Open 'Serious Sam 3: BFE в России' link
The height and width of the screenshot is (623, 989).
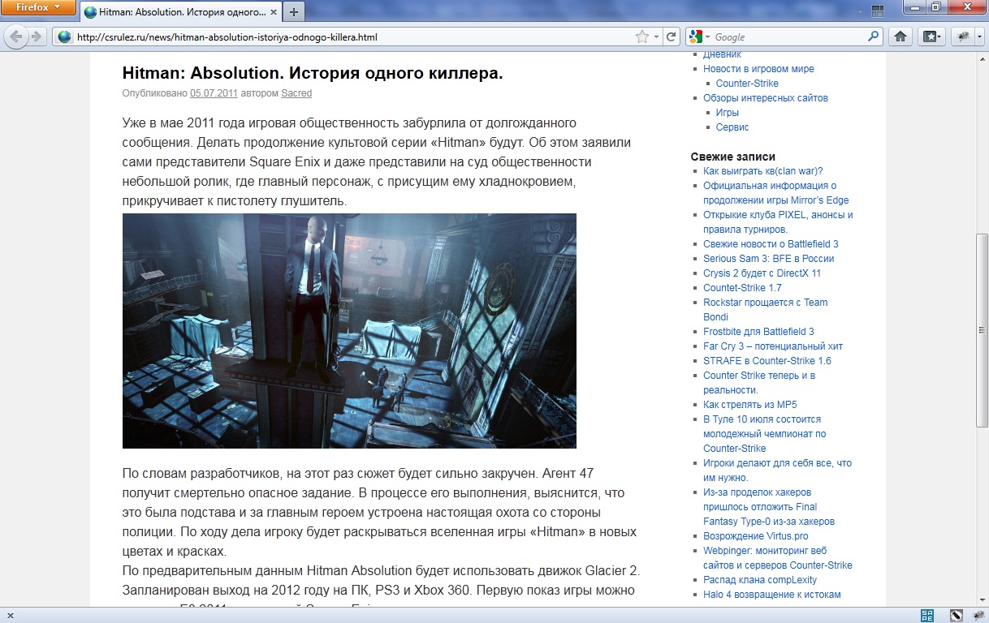768,259
